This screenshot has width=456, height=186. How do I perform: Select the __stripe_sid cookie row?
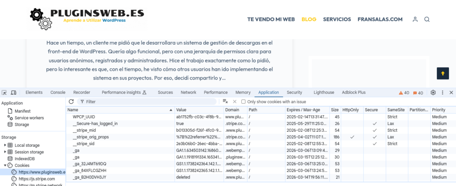pos(261,144)
